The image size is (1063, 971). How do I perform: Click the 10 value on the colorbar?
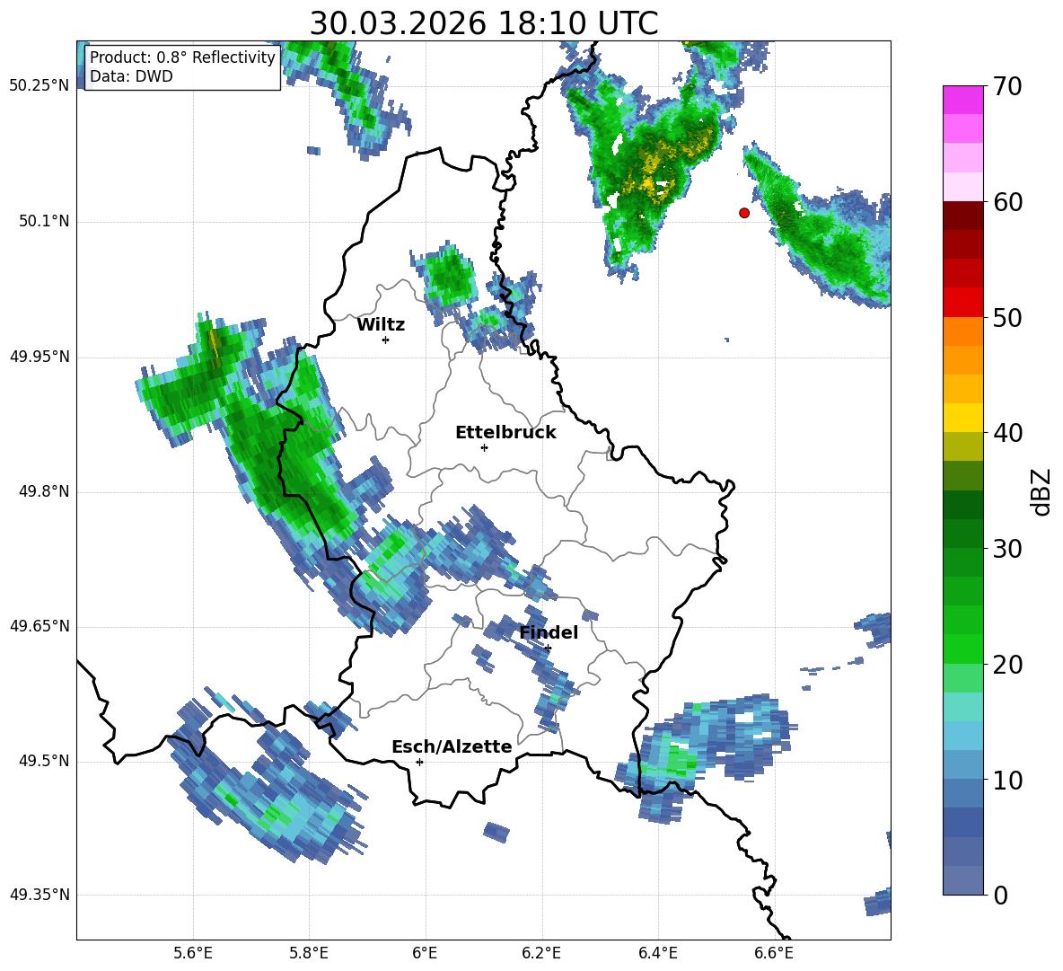coord(1007,780)
